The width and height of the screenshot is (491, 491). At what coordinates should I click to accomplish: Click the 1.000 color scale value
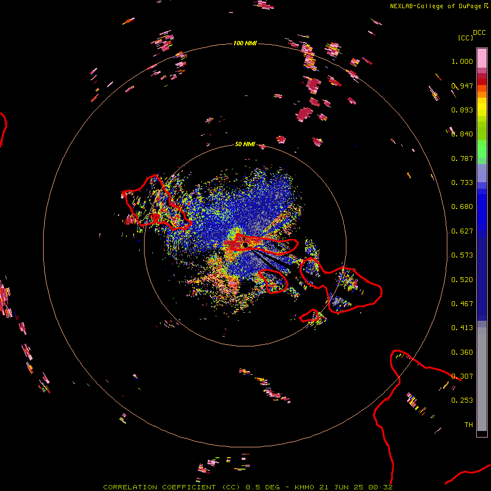pyautogui.click(x=462, y=61)
